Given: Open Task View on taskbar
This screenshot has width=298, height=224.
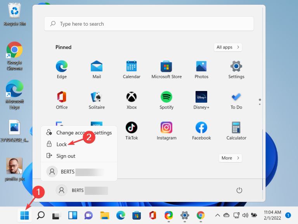Looking at the screenshot, I should (56, 215).
